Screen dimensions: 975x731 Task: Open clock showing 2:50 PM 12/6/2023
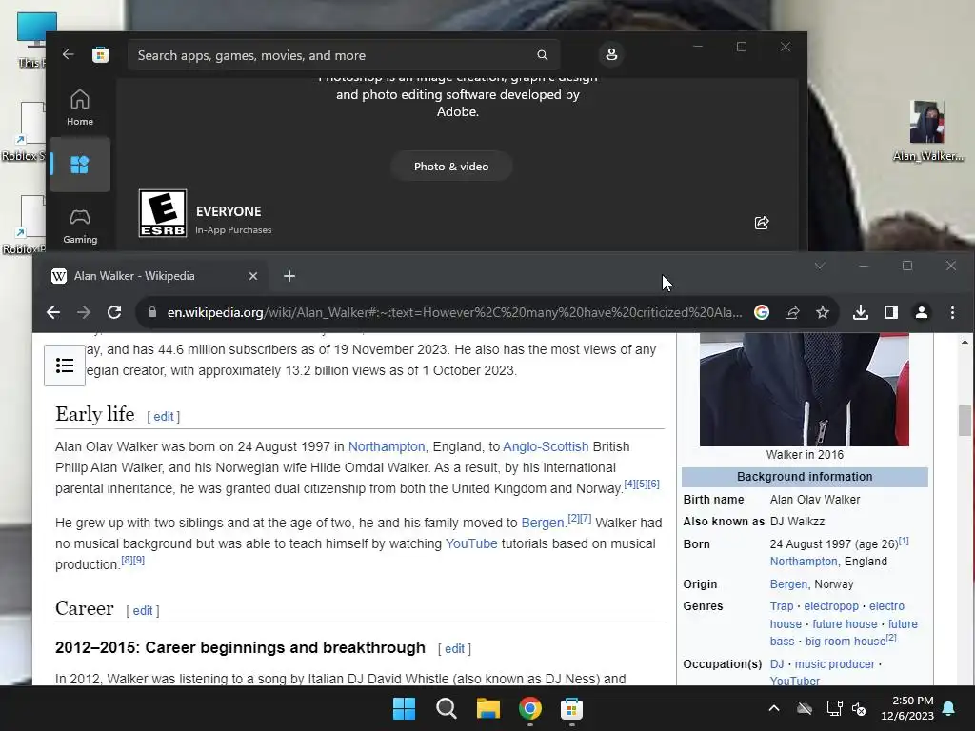(x=907, y=708)
